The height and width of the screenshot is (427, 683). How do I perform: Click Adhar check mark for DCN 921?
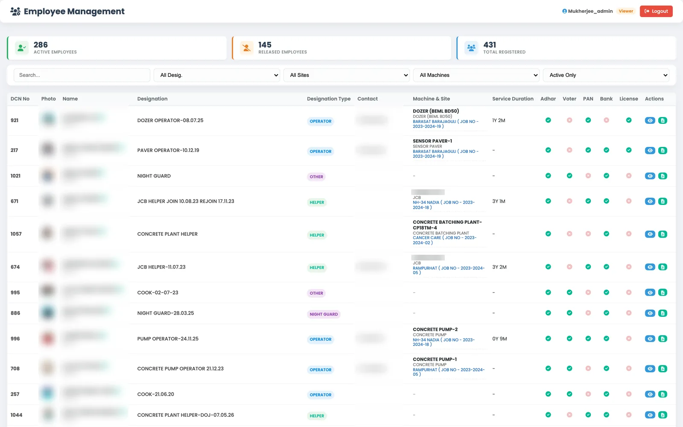click(548, 120)
